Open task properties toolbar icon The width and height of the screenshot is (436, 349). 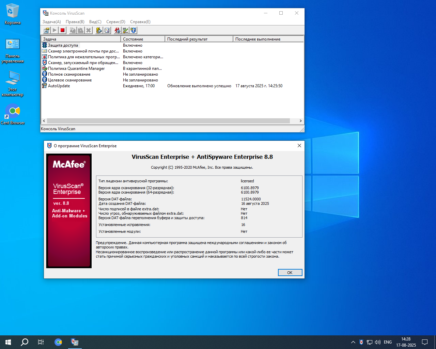[47, 30]
